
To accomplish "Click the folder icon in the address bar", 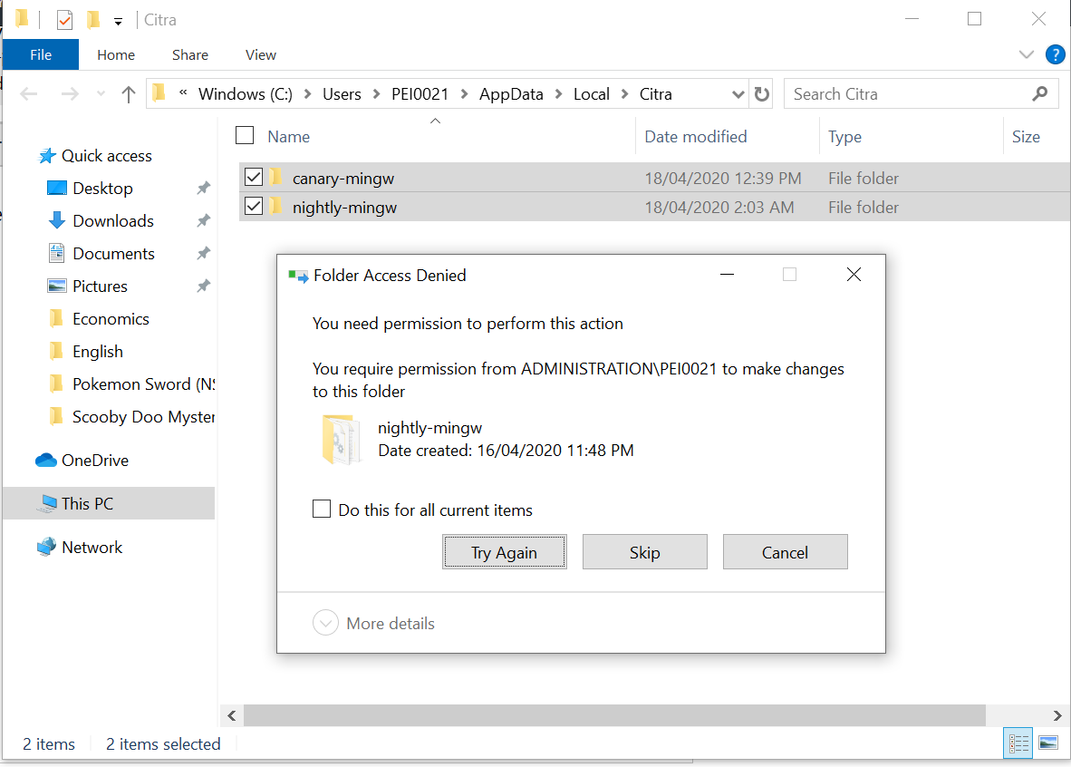I will point(157,93).
